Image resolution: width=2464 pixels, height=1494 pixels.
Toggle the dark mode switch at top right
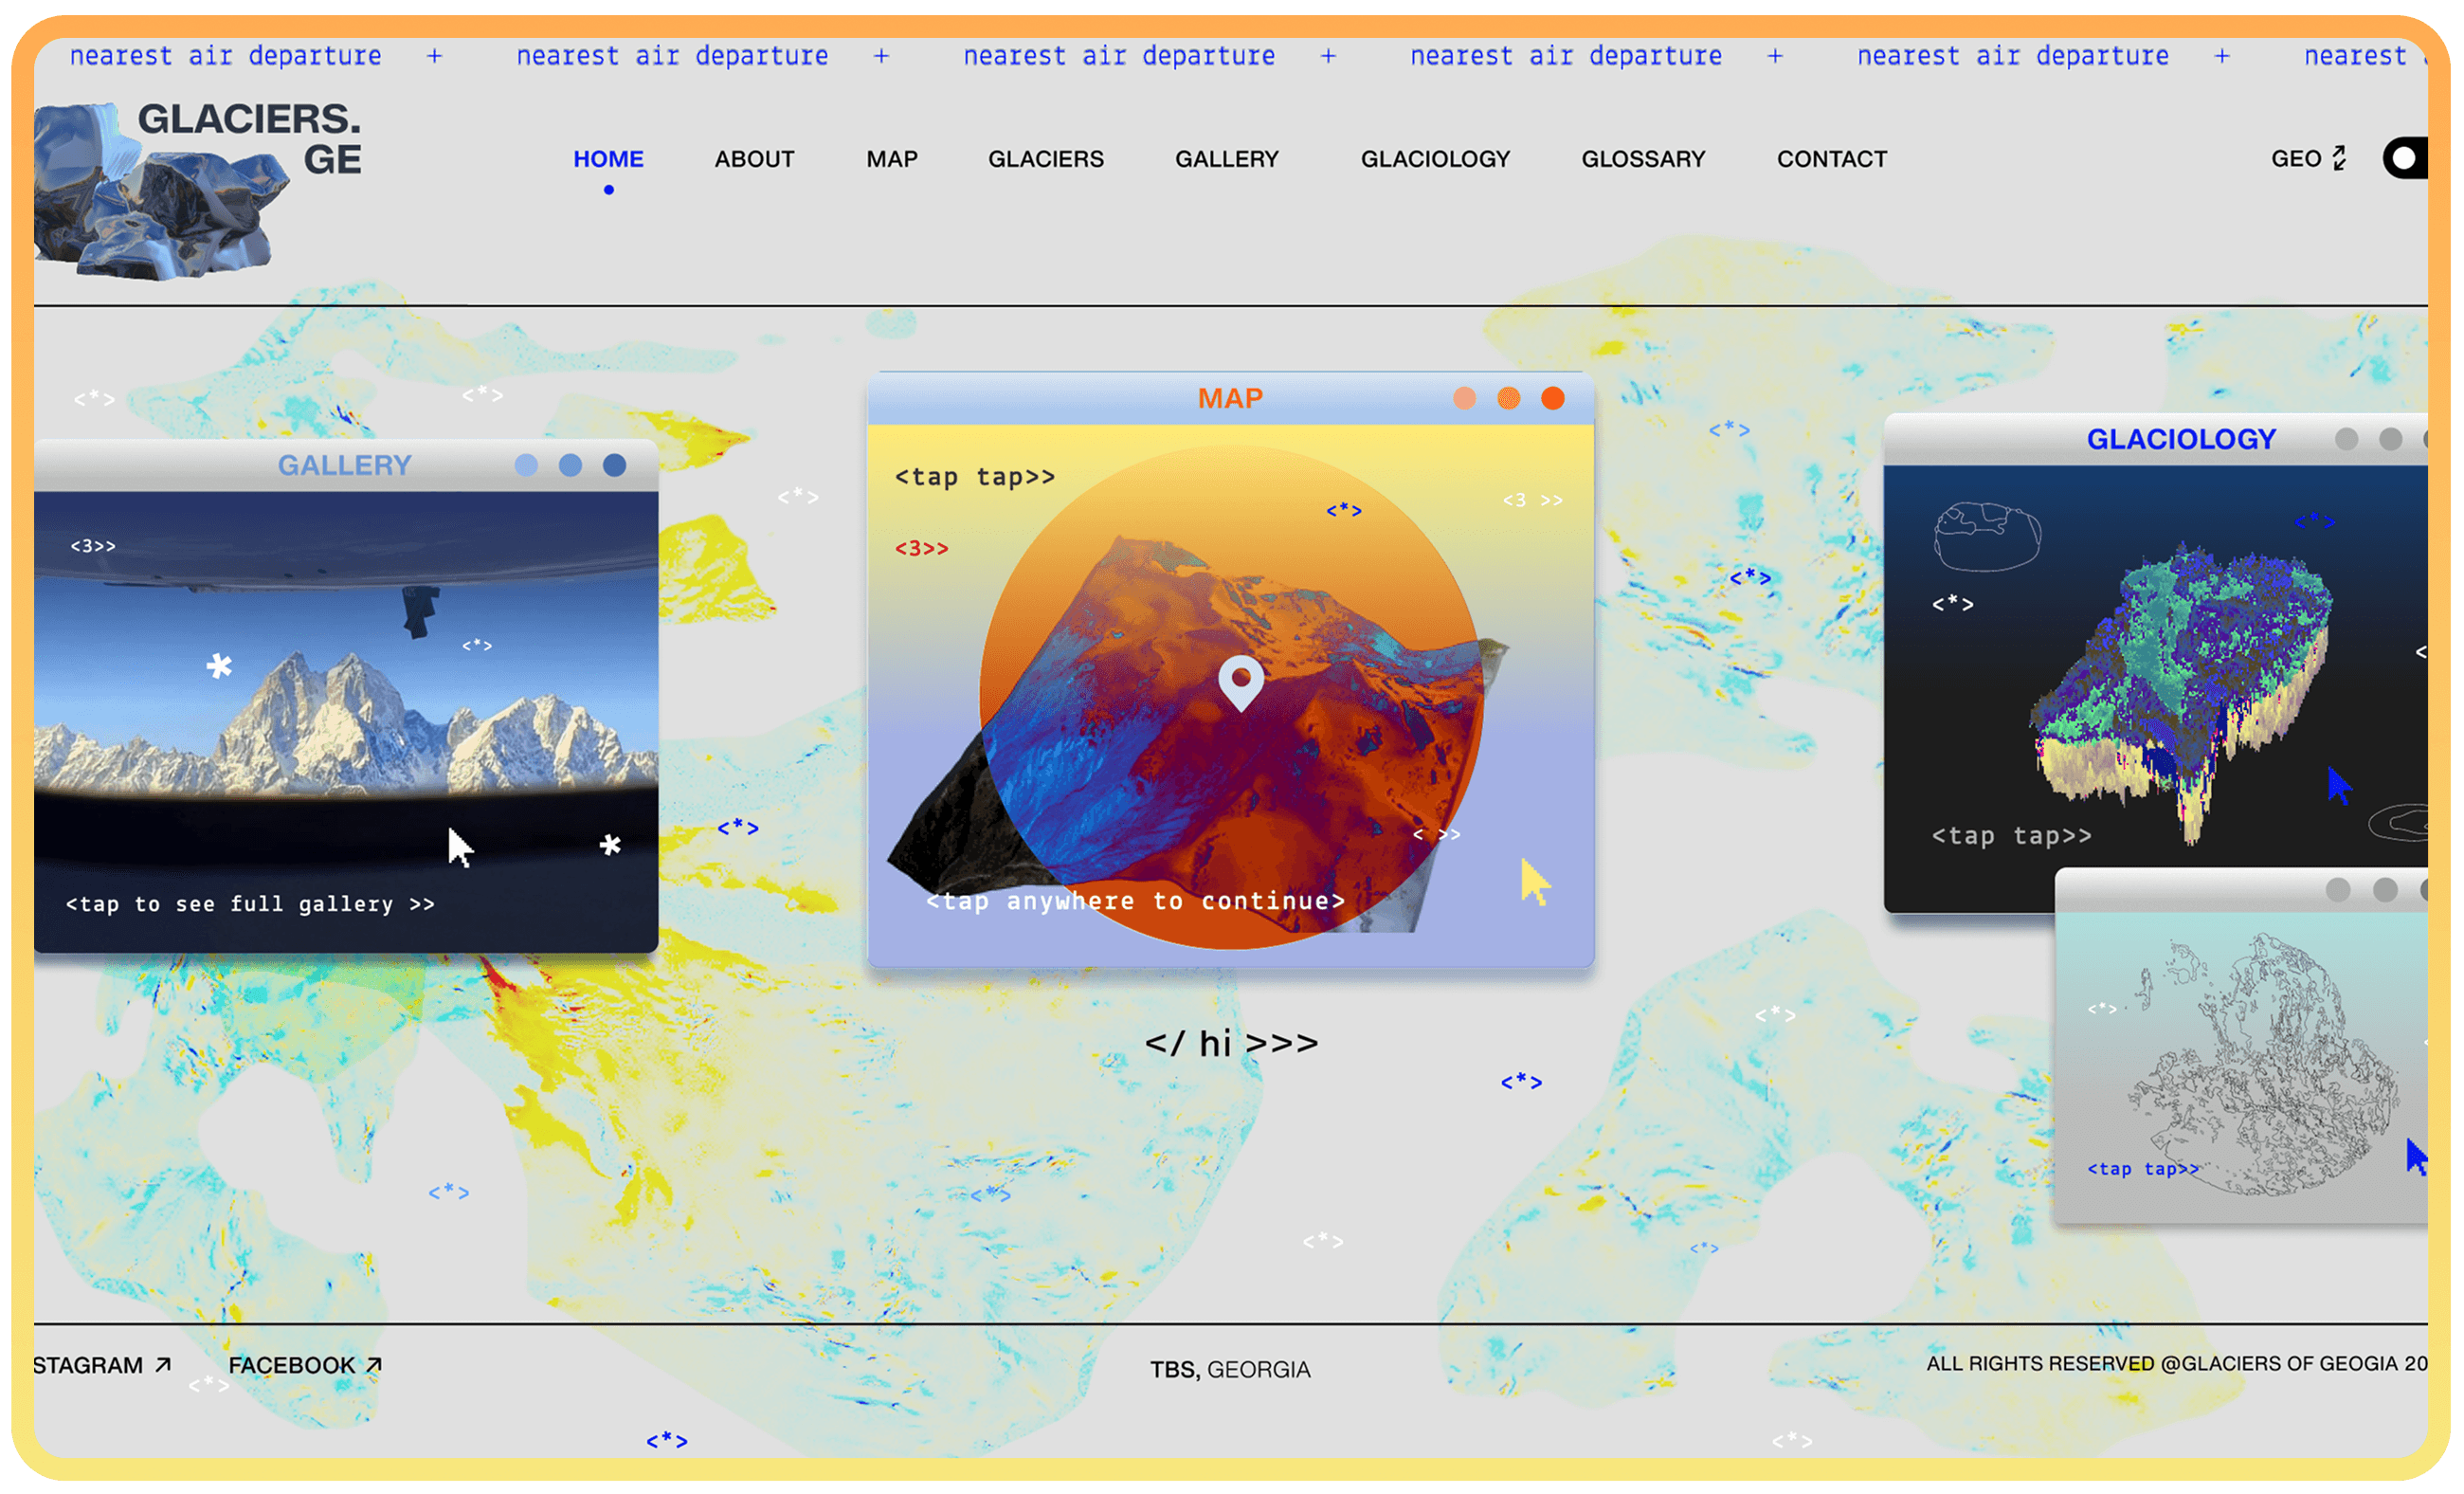[2405, 158]
